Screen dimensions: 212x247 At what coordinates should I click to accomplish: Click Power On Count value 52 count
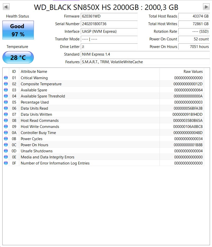[x=194, y=39]
